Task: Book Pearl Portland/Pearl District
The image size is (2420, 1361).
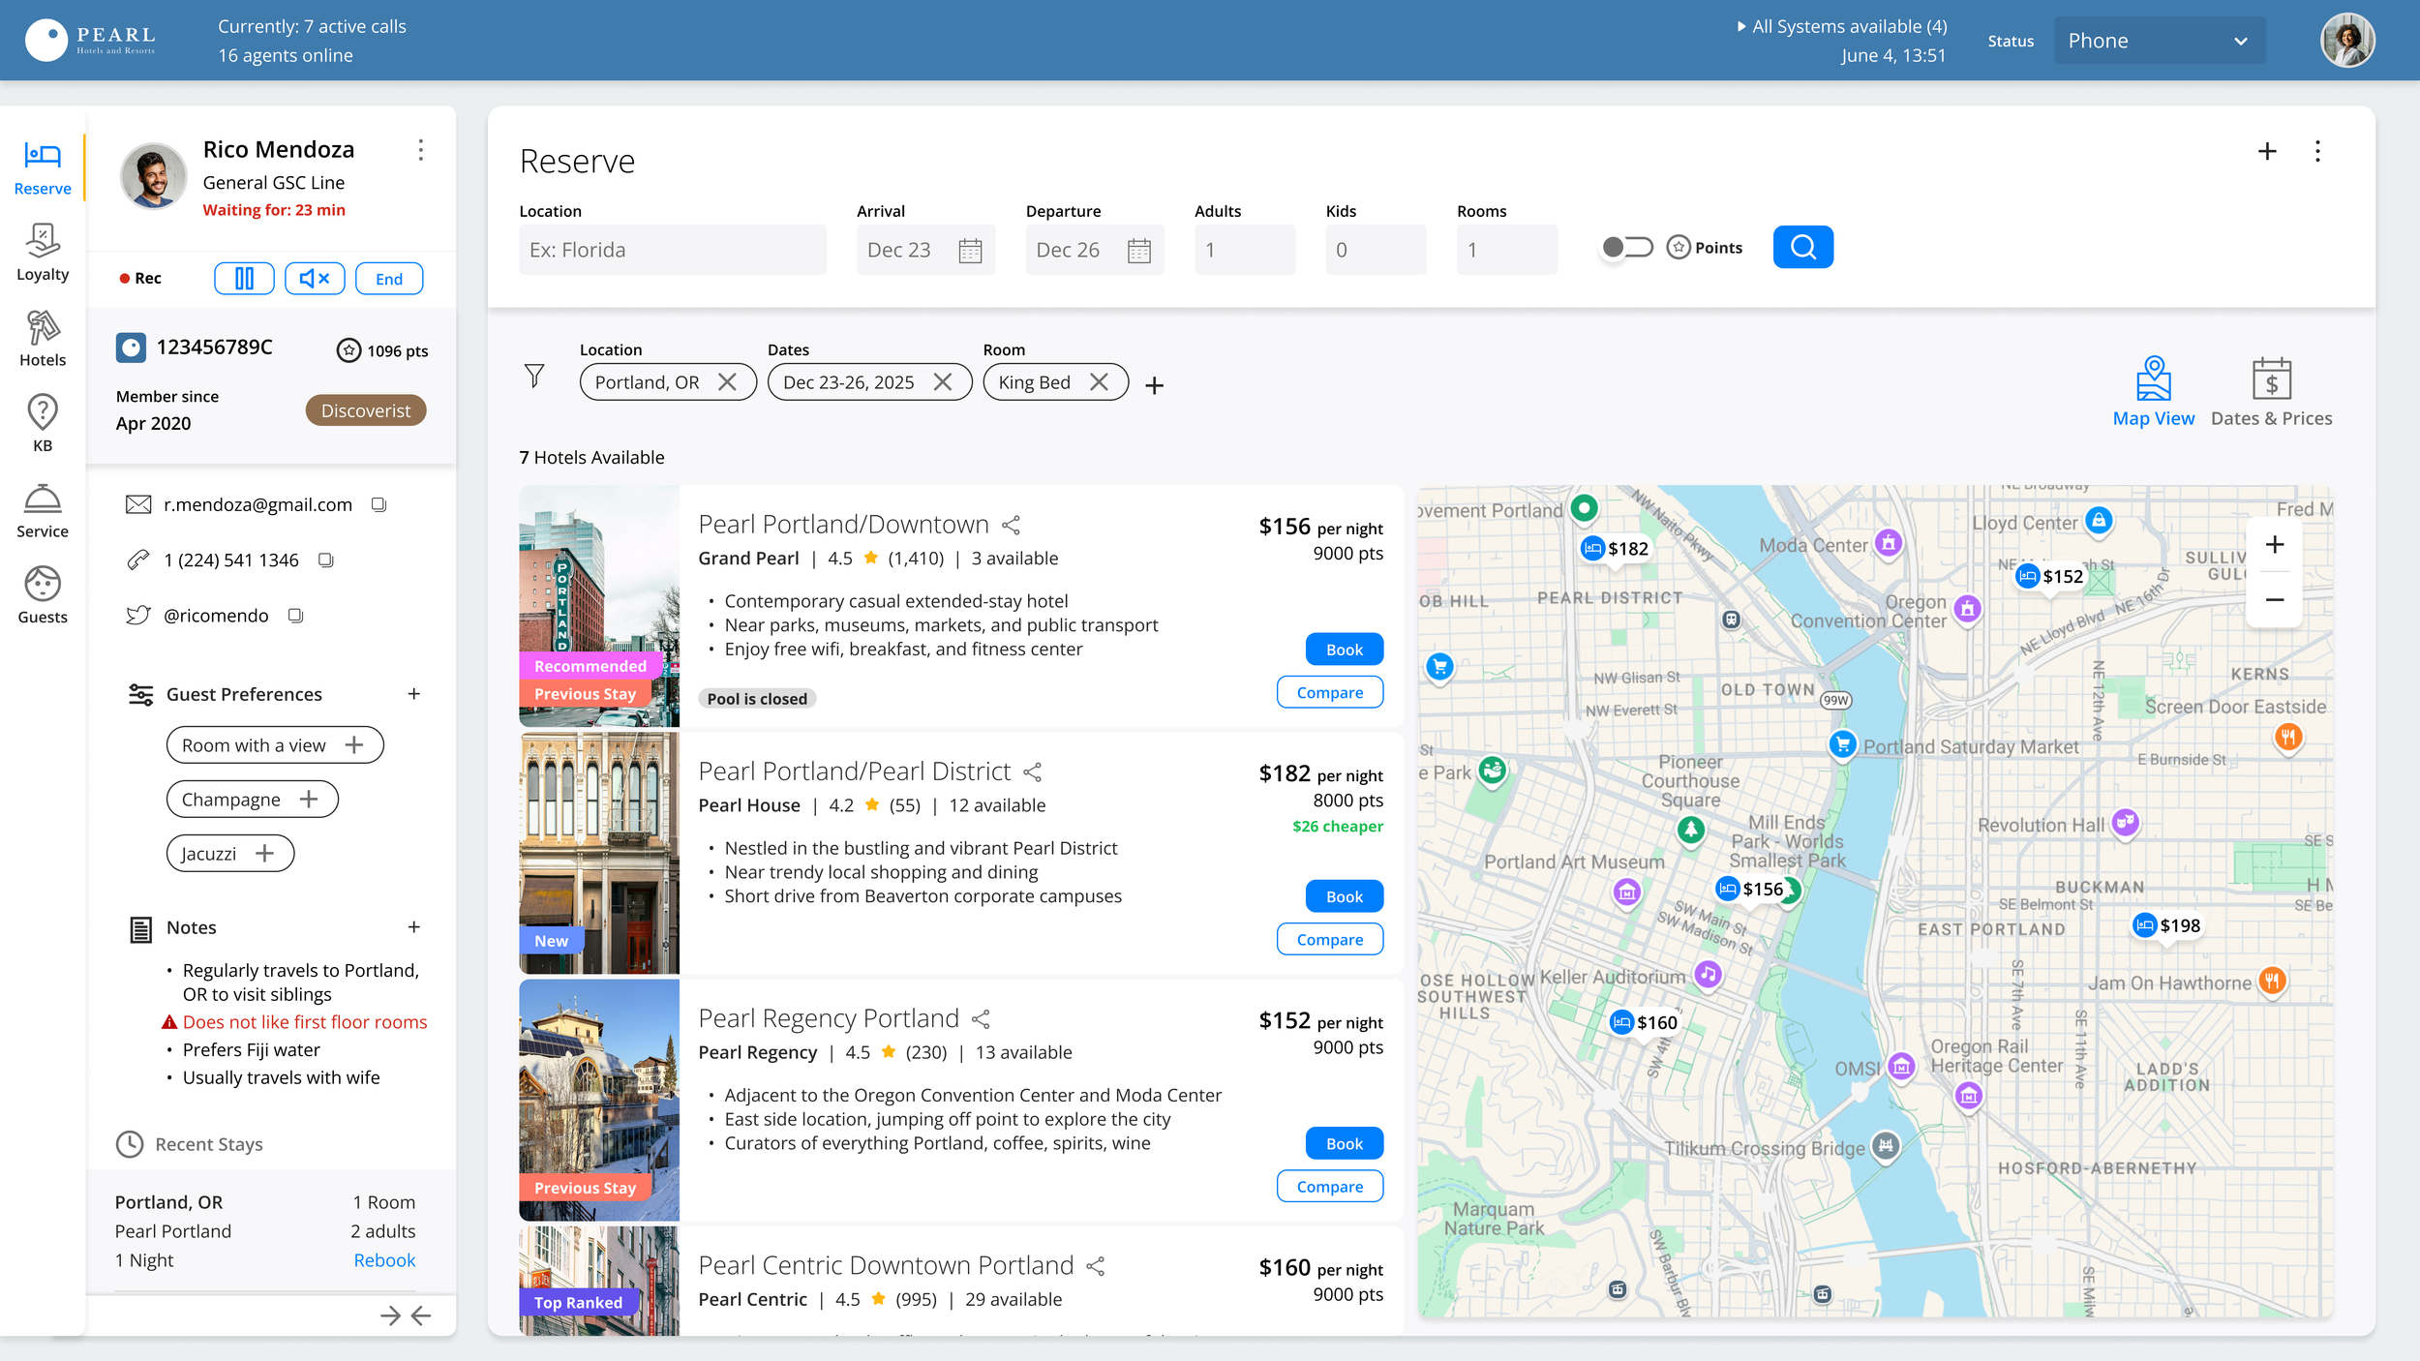Action: (1344, 896)
